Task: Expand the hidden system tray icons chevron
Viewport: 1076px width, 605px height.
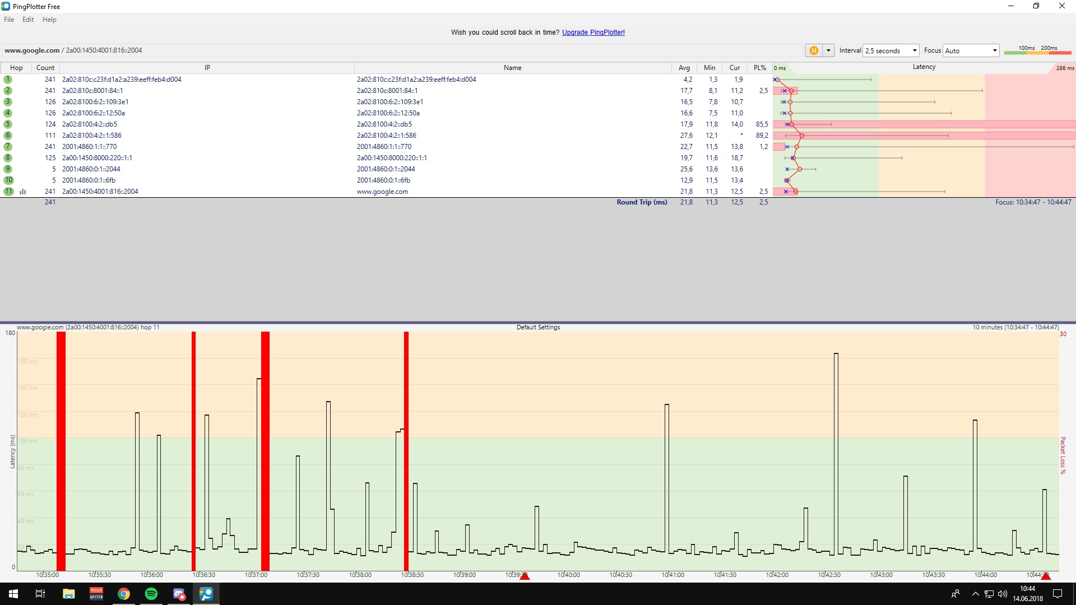Action: tap(976, 594)
